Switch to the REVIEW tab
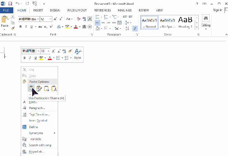 coord(144,10)
